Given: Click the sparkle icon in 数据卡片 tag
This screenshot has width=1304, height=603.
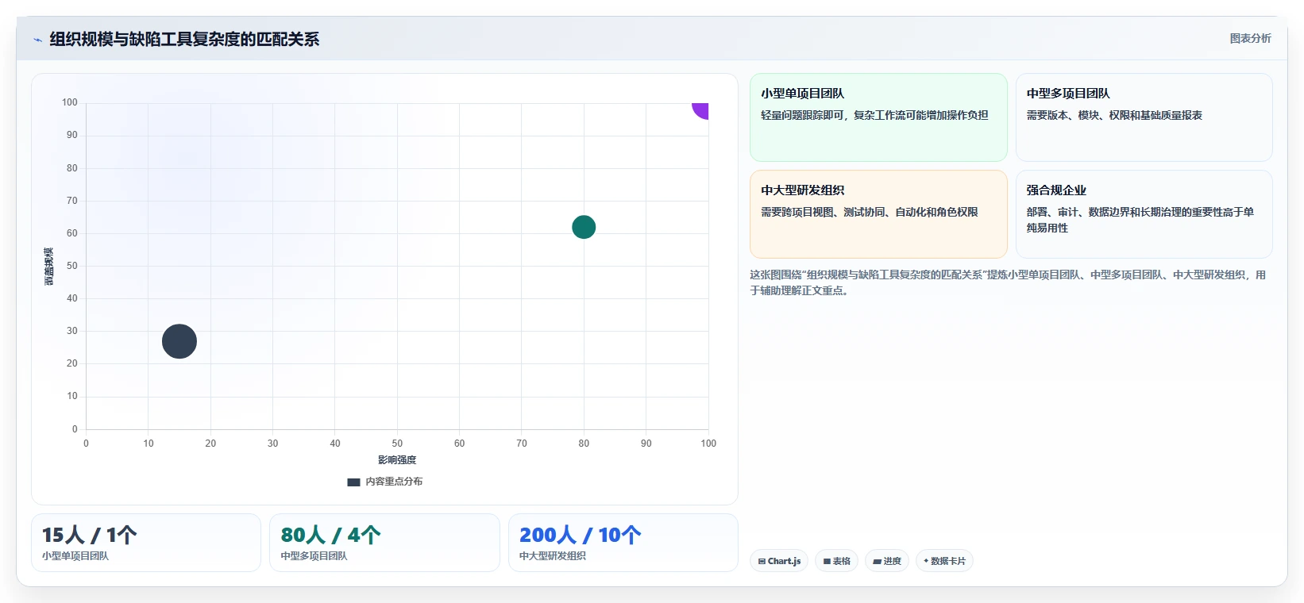Looking at the screenshot, I should tap(926, 561).
